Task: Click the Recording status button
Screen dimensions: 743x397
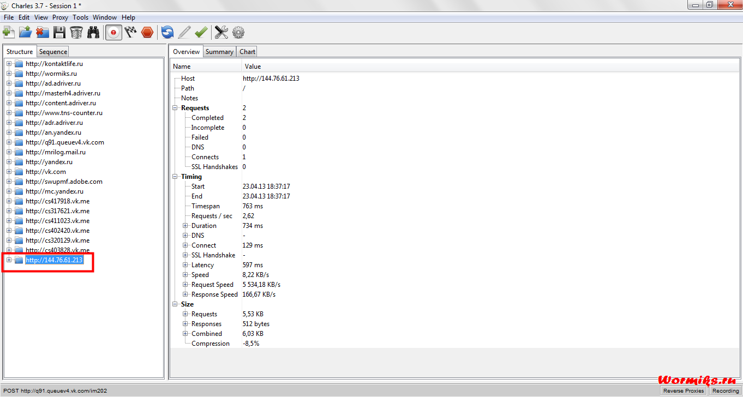Action: tap(726, 390)
